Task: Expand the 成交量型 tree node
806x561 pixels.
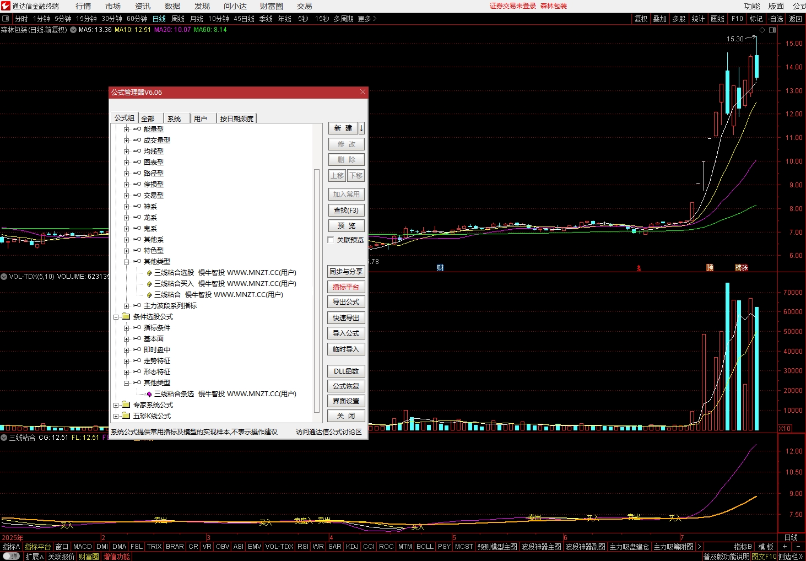Action: (x=126, y=141)
